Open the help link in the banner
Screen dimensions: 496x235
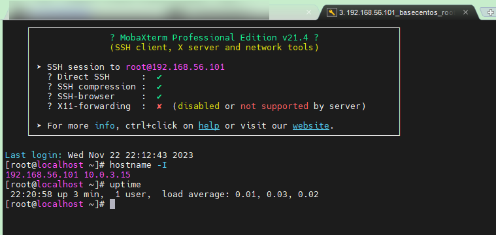click(208, 126)
